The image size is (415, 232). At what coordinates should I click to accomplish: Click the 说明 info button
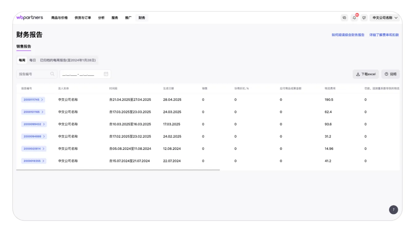coord(390,74)
